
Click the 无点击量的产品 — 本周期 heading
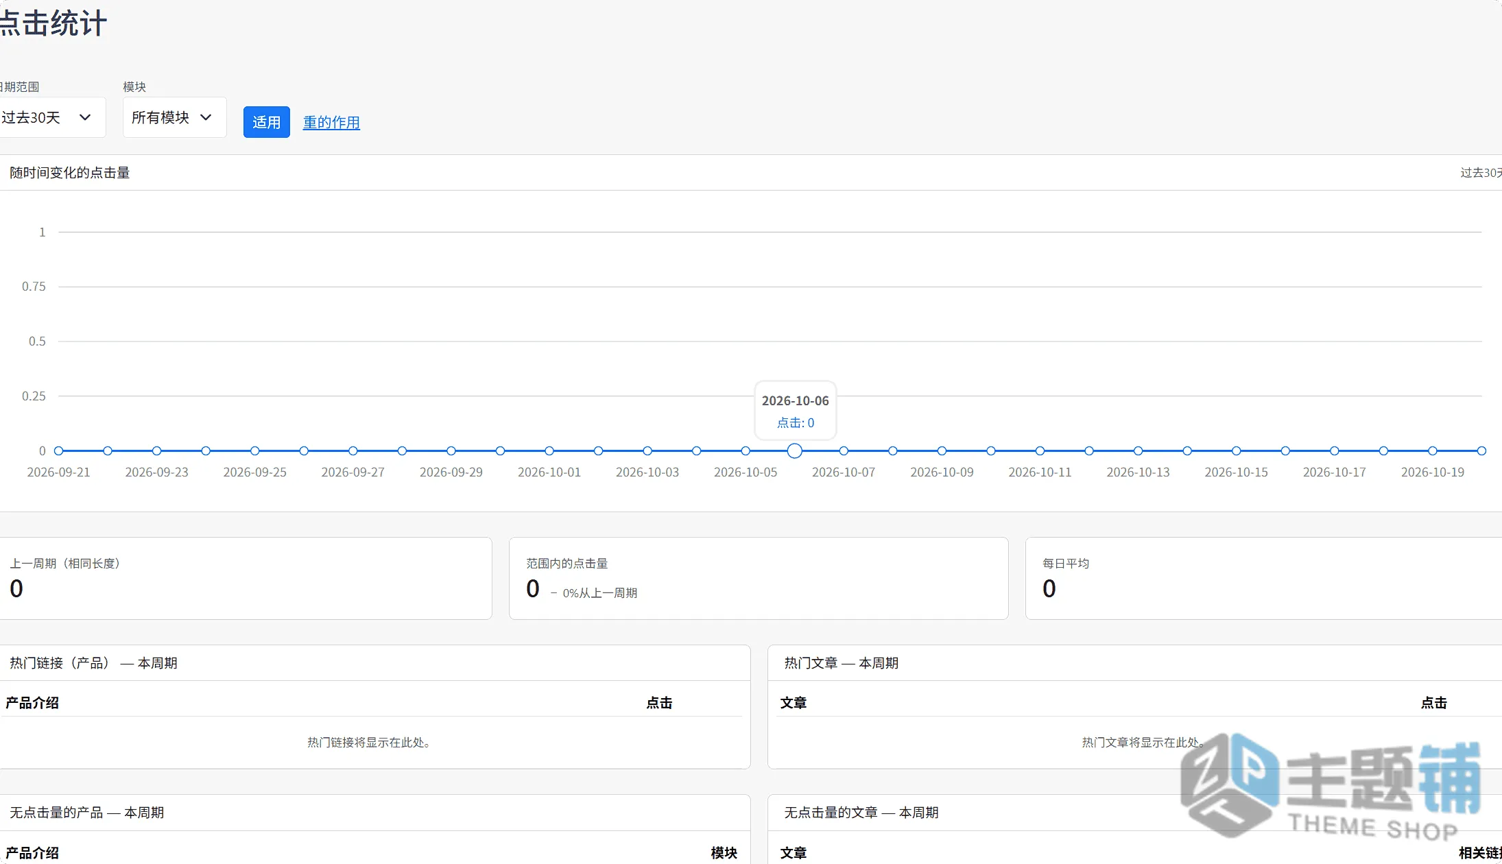tap(87, 813)
